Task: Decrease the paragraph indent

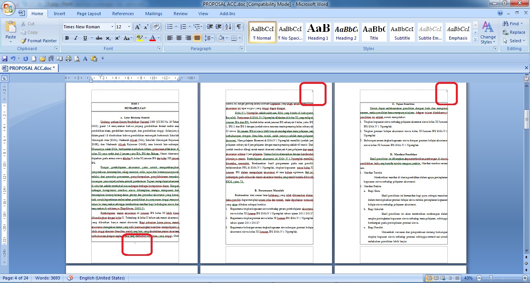Action: pyautogui.click(x=210, y=27)
